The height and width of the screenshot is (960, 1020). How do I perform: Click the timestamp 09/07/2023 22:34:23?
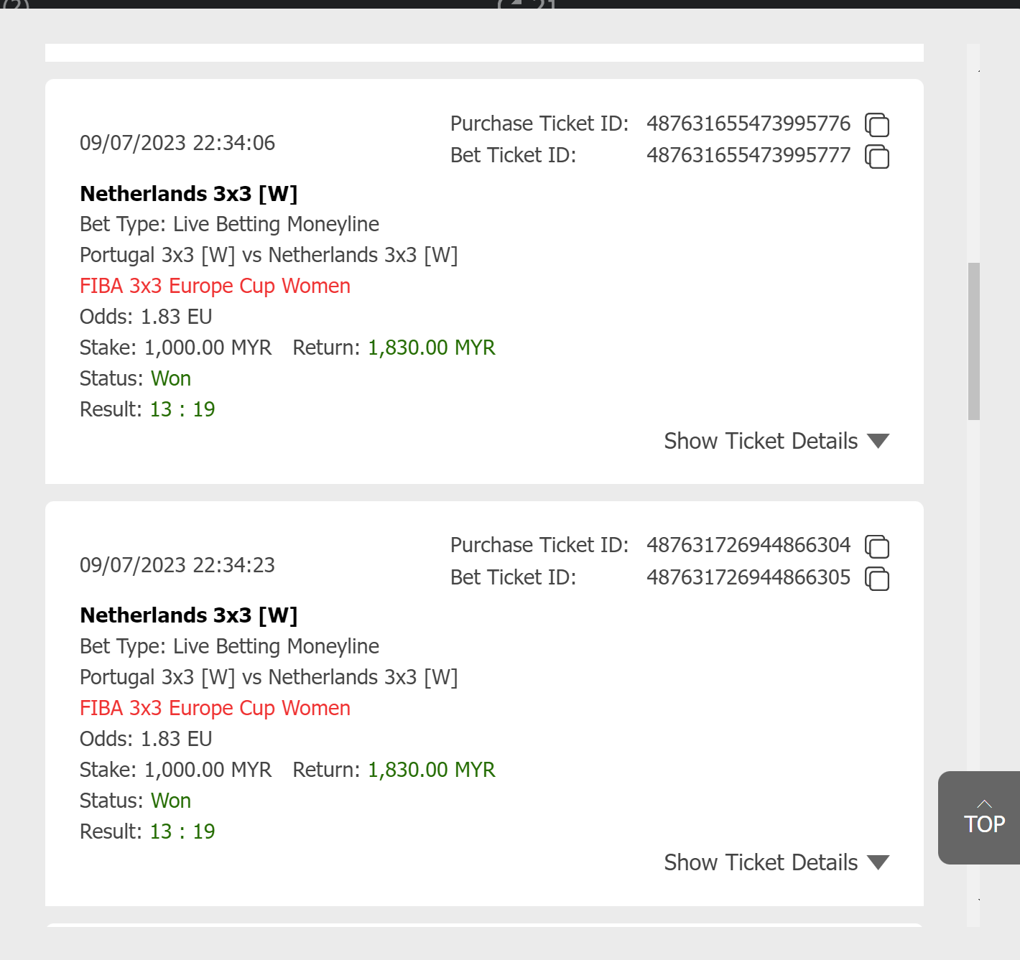click(x=177, y=565)
